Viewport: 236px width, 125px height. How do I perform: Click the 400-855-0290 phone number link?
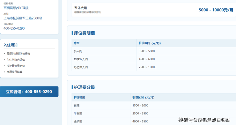(x=14, y=28)
